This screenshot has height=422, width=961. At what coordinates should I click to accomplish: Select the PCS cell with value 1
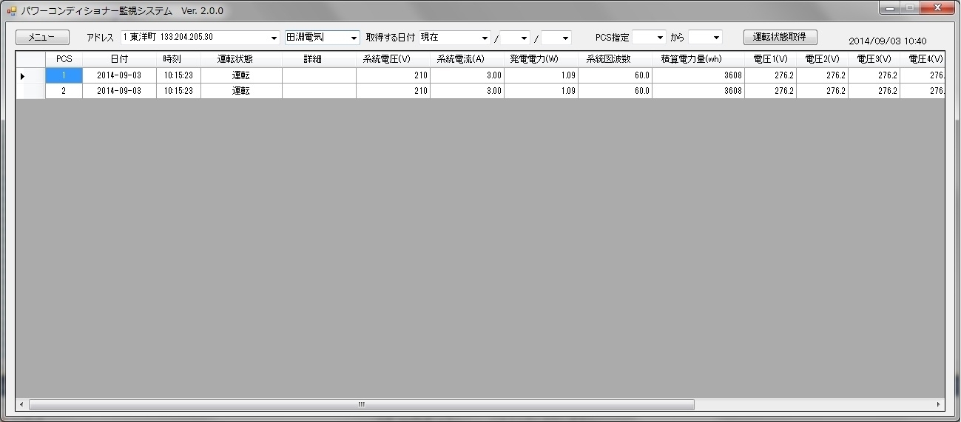coord(64,75)
